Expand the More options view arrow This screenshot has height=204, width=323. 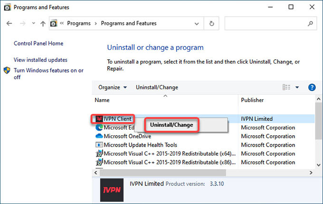297,87
